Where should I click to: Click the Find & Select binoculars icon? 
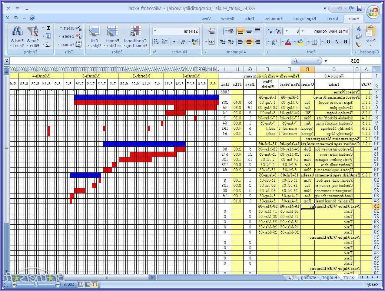17,31
